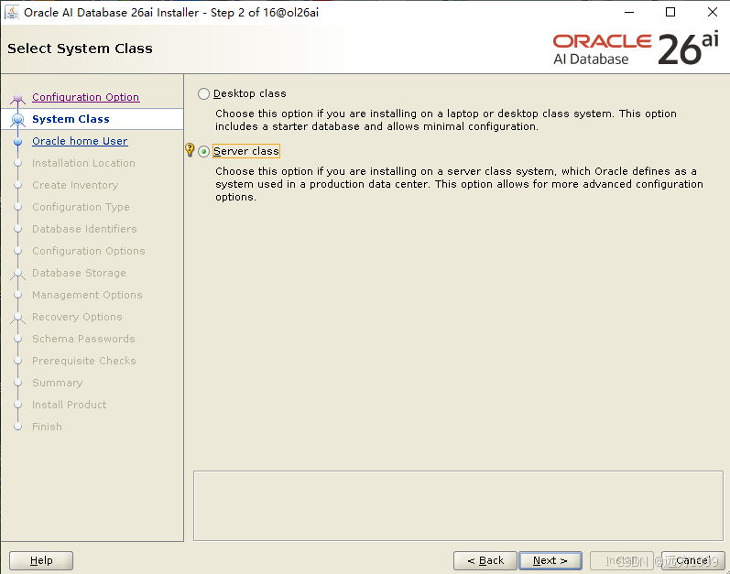Maximize the installer window
Viewport: 730px width, 574px height.
670,13
